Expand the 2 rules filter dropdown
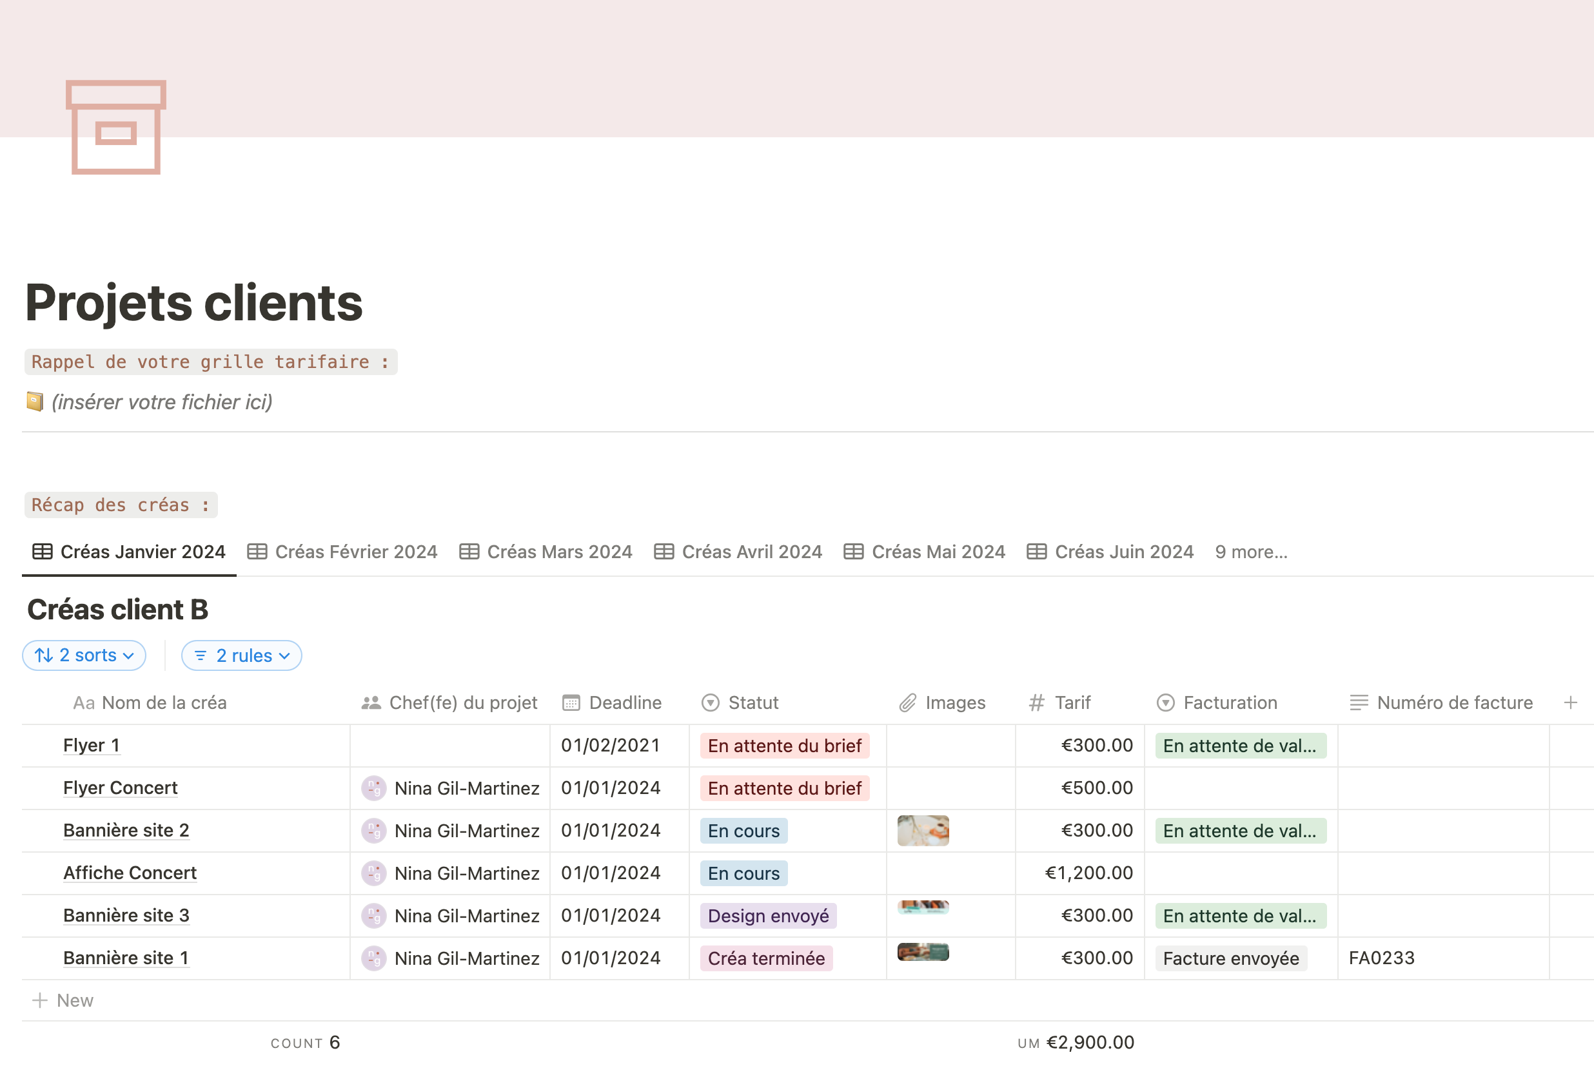 (x=241, y=655)
